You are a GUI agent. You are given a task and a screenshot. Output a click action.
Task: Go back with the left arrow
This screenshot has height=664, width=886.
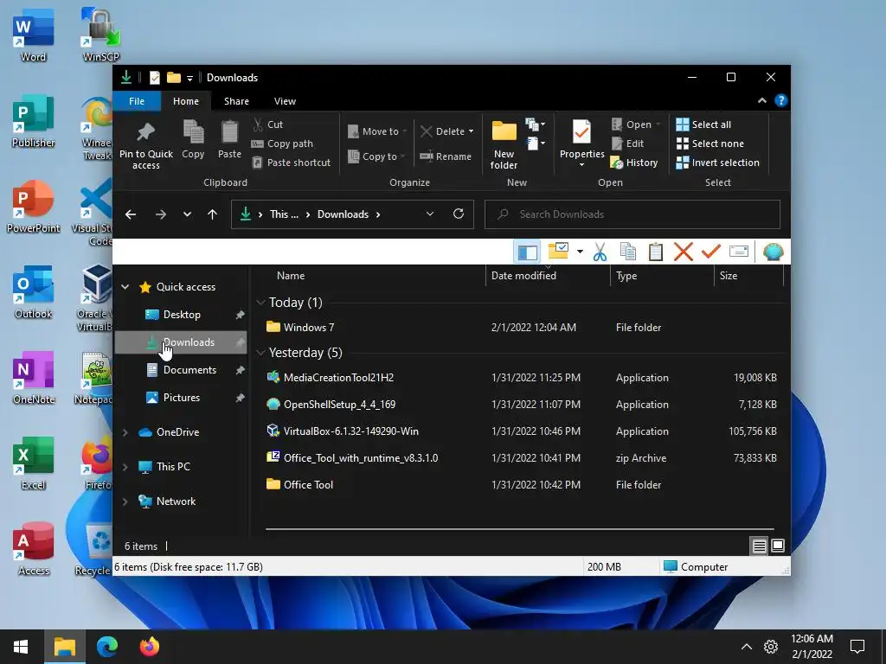point(131,214)
